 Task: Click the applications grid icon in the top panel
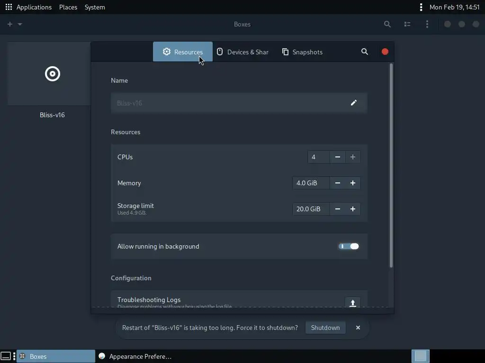pyautogui.click(x=9, y=7)
